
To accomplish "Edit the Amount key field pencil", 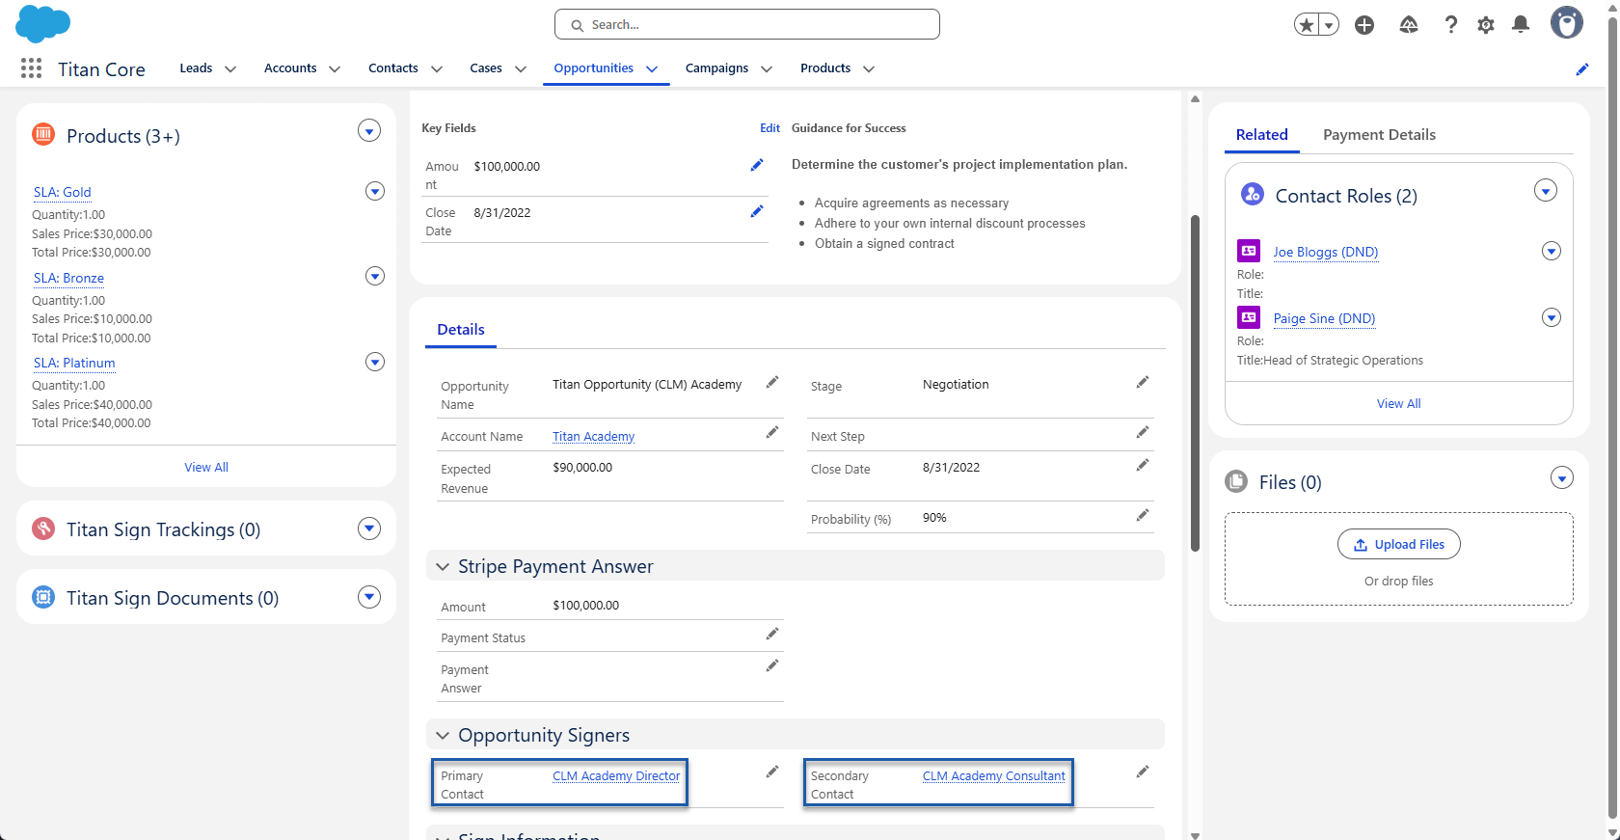I will [757, 166].
